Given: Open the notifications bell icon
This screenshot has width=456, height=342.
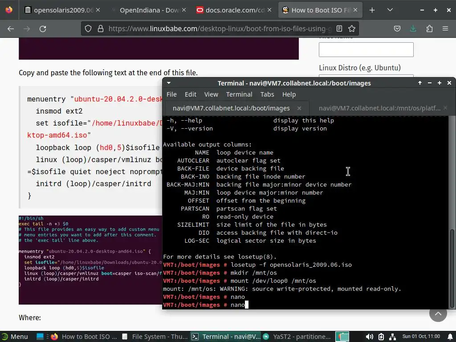Looking at the screenshot, I should (x=450, y=337).
